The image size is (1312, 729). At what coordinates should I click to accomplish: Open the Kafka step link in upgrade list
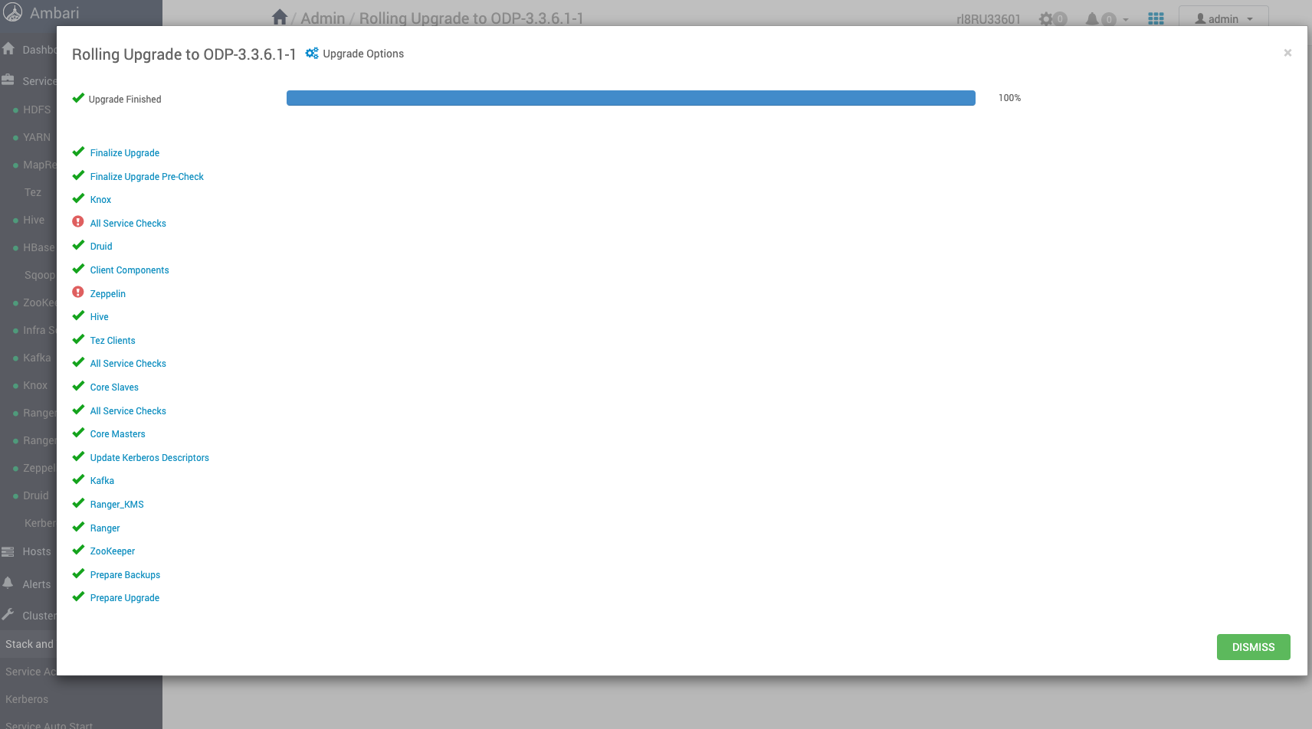(x=102, y=481)
